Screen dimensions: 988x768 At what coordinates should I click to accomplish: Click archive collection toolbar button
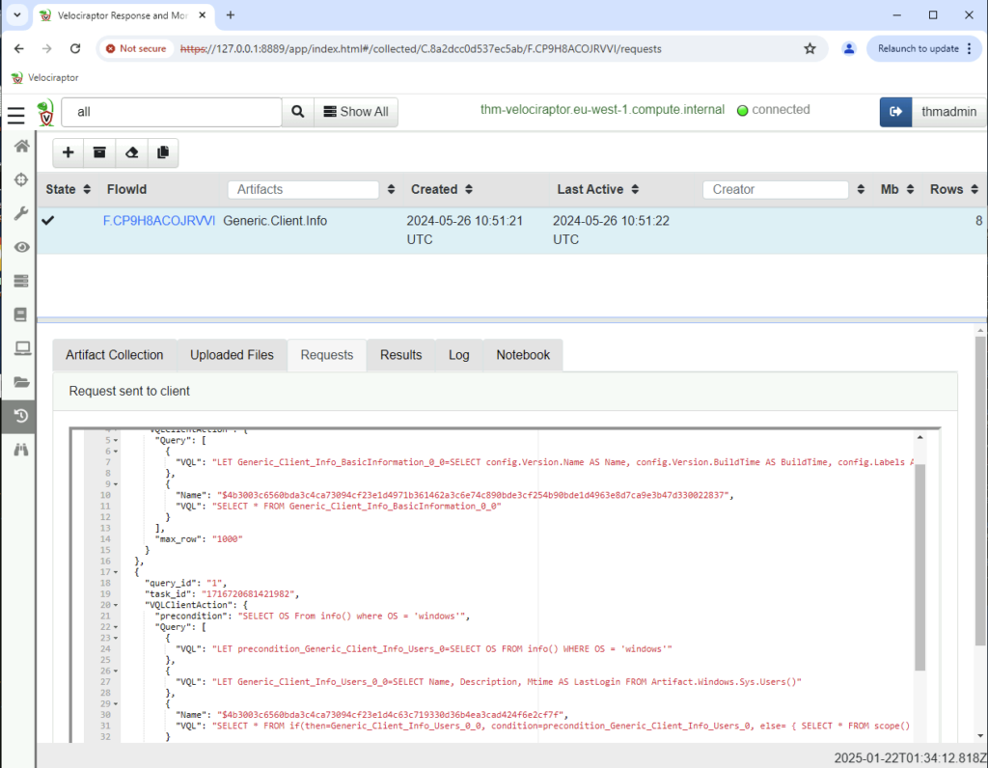click(99, 152)
